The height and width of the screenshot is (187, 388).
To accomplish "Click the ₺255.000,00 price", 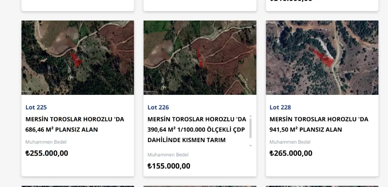I will point(47,153).
